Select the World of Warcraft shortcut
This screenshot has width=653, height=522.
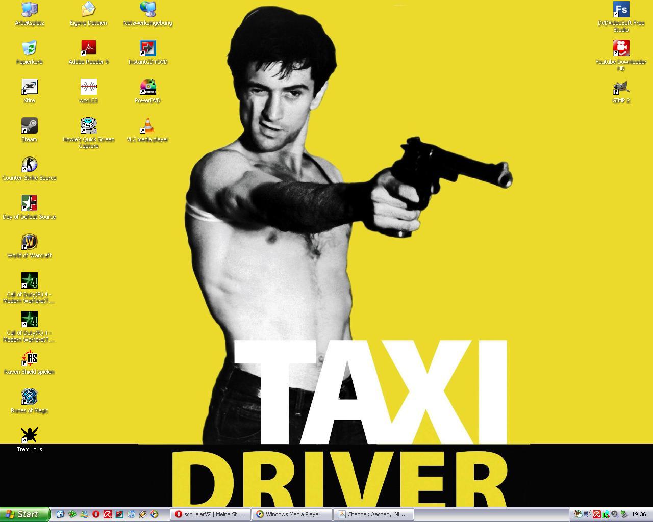pos(29,246)
